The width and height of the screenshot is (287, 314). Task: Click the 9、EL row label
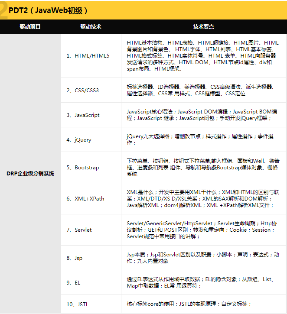73,283
